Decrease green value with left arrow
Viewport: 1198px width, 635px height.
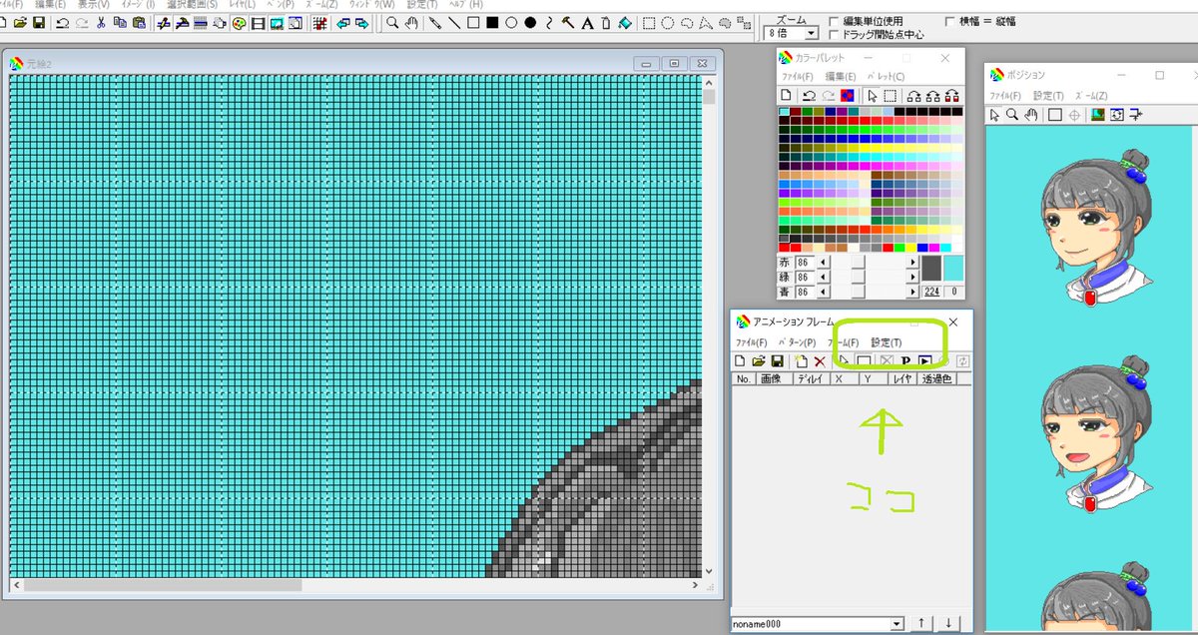(824, 277)
